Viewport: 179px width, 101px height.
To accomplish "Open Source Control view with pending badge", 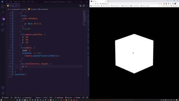I will [3, 18].
